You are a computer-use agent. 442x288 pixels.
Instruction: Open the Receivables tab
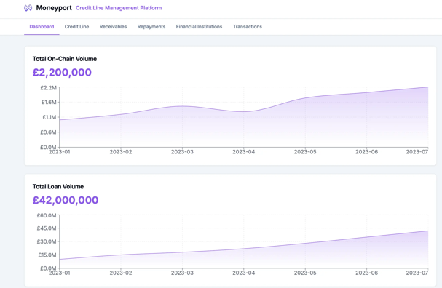(x=113, y=27)
